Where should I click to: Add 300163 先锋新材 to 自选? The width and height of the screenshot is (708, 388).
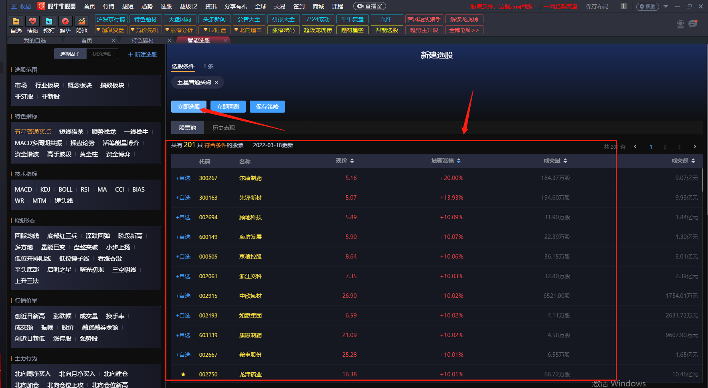[183, 198]
